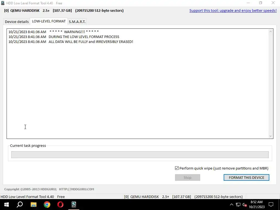
Task: Open the Support this tool upgrade link
Action: (233, 11)
